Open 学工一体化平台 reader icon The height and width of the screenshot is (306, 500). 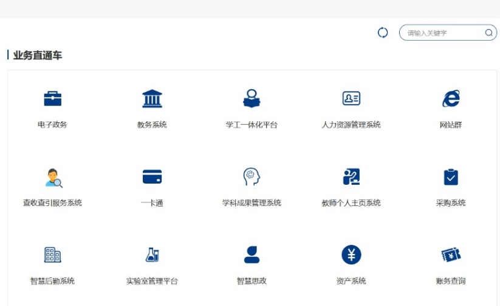[x=252, y=98]
